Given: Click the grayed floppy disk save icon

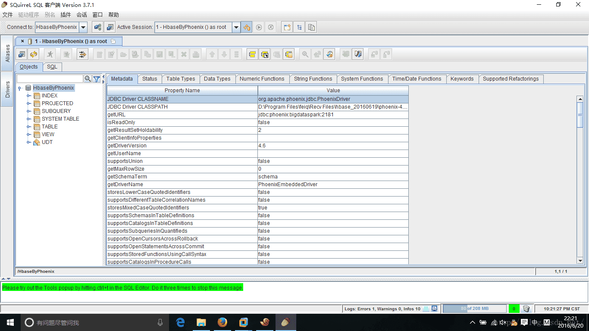Looking at the screenshot, I should coord(160,54).
